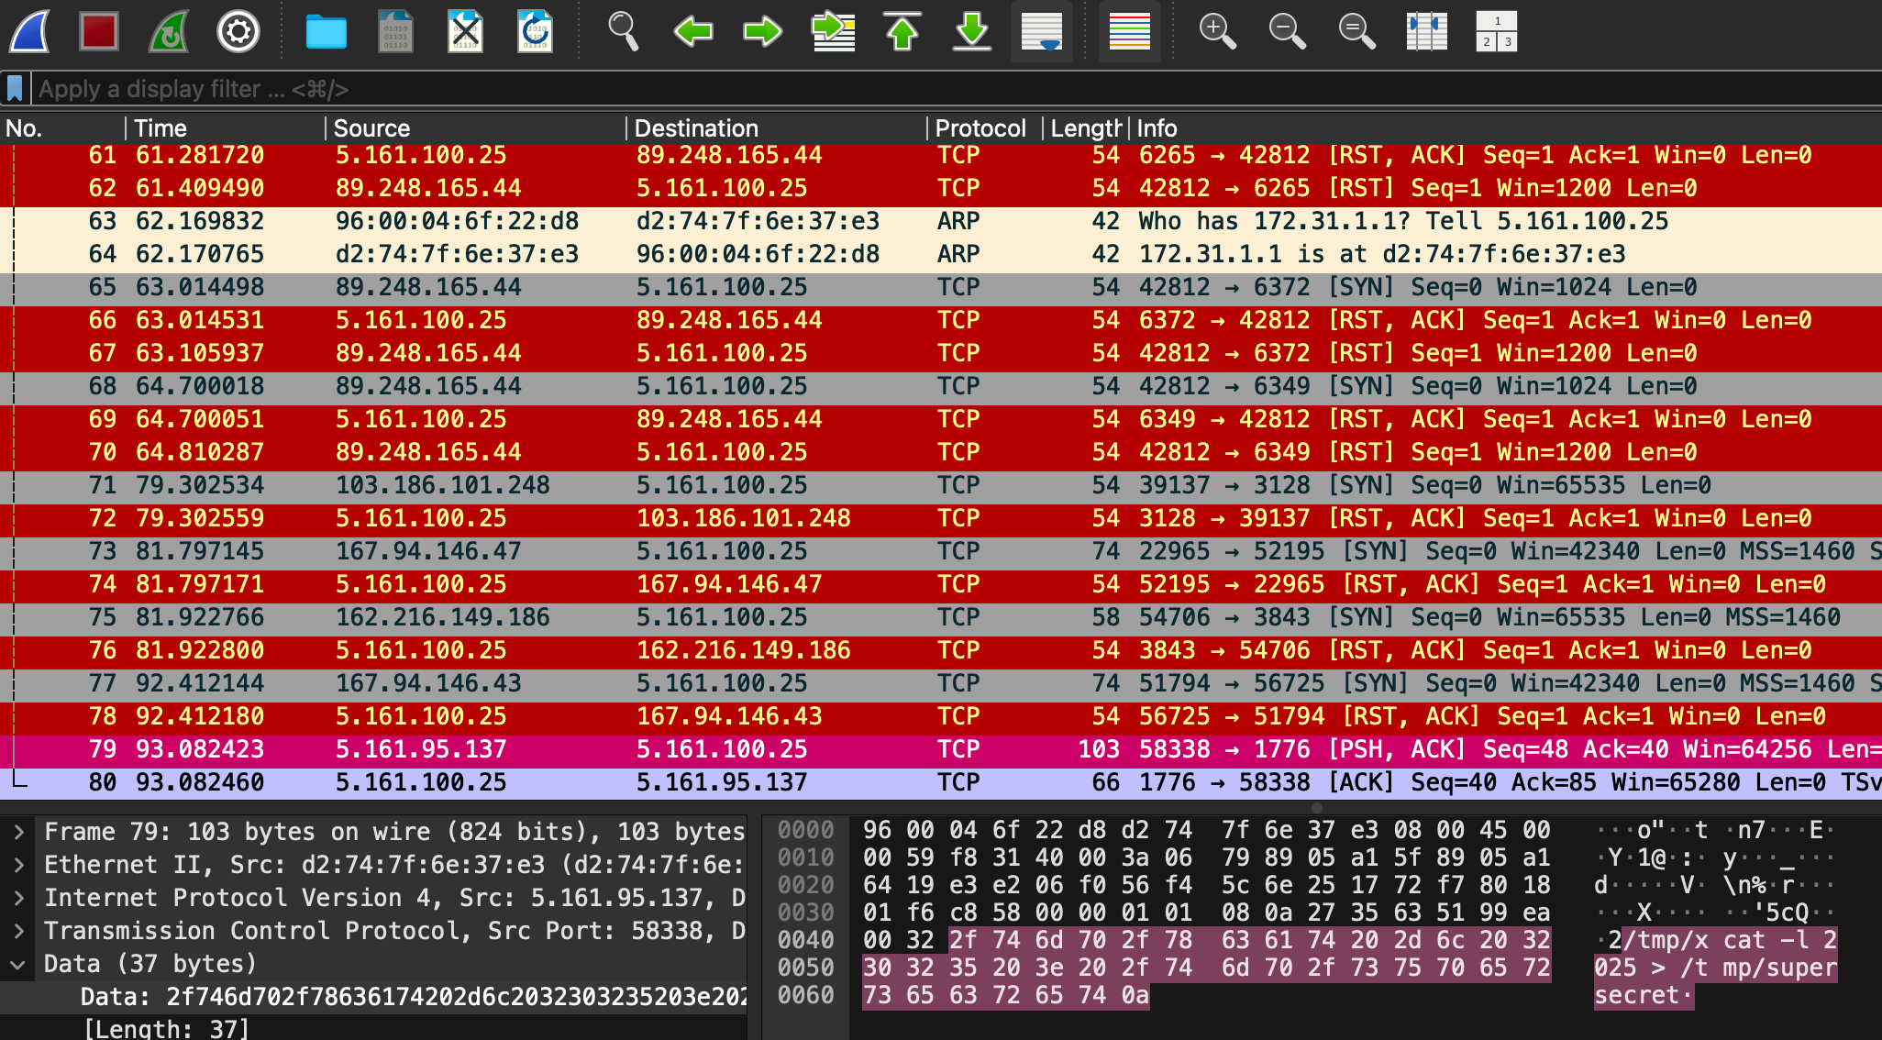This screenshot has width=1882, height=1040.
Task: Go forward to next packet
Action: [x=763, y=32]
